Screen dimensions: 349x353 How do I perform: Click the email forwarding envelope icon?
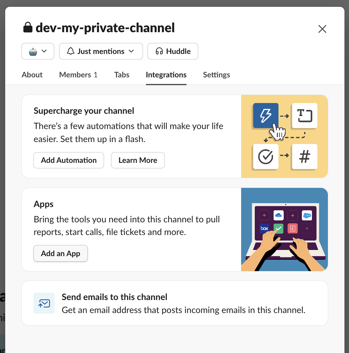coord(44,303)
